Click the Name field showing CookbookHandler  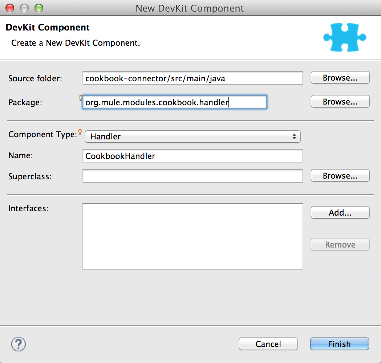tap(192, 156)
